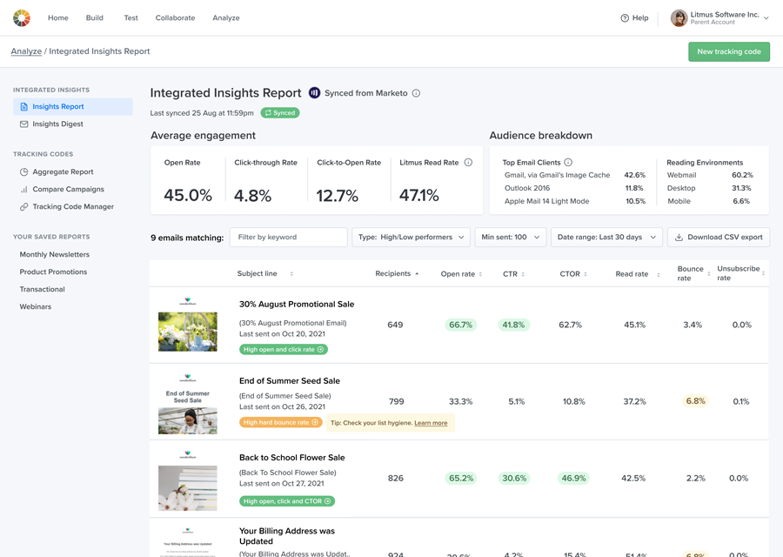Click Download CSV export button
The width and height of the screenshot is (783, 557).
click(719, 238)
